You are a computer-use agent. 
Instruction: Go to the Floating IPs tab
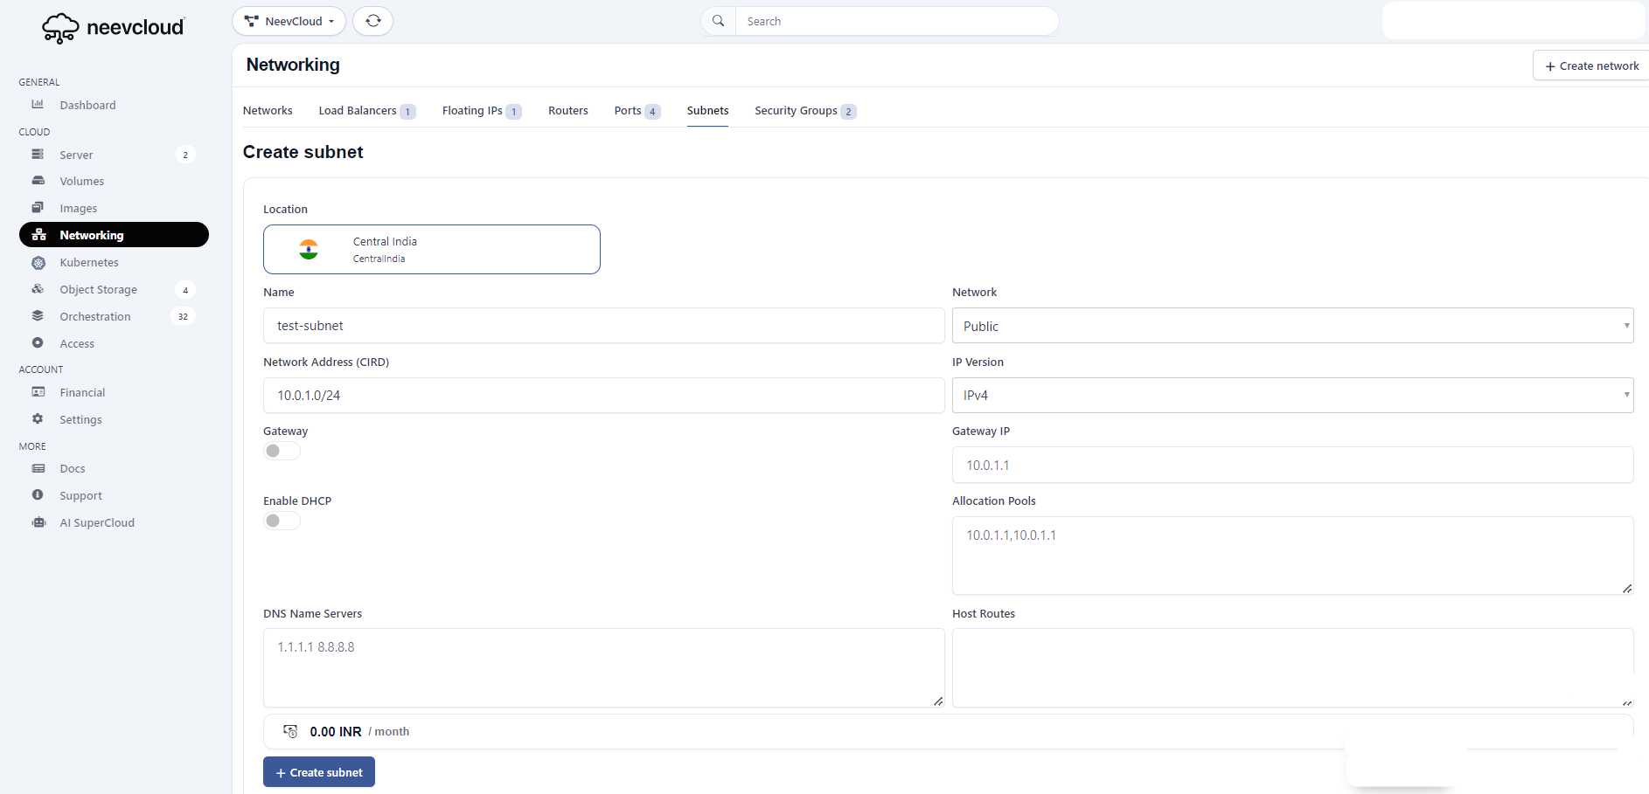472,111
